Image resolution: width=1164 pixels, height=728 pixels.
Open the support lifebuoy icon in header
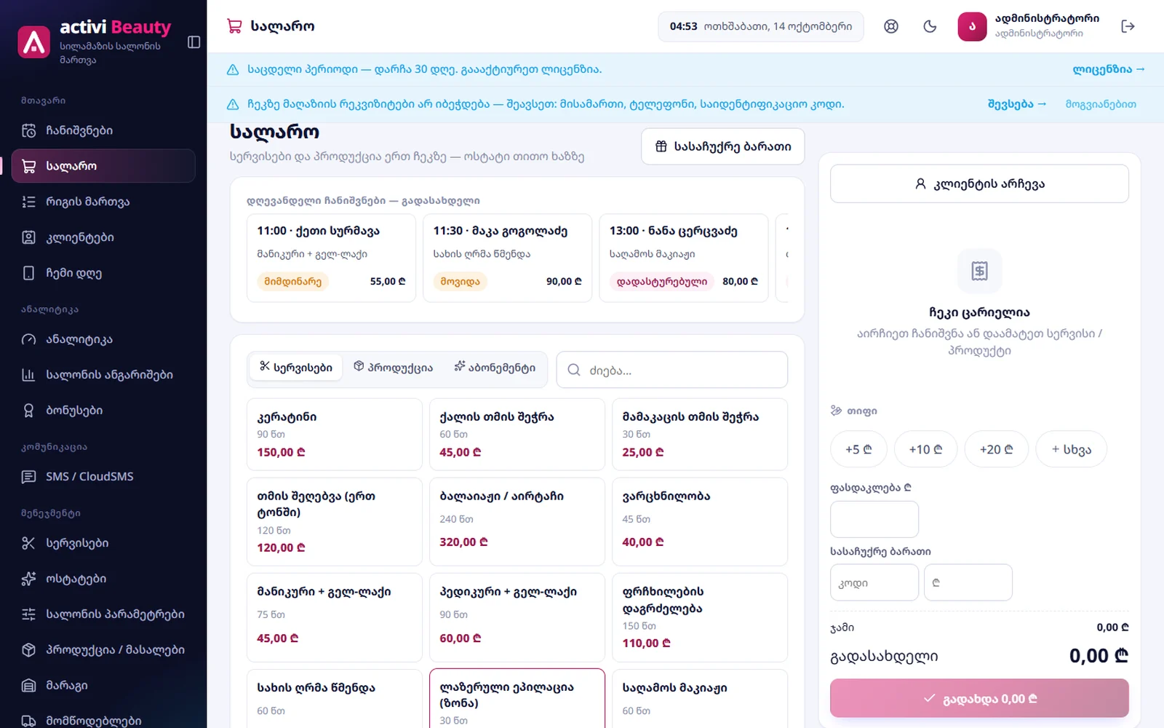tap(891, 26)
